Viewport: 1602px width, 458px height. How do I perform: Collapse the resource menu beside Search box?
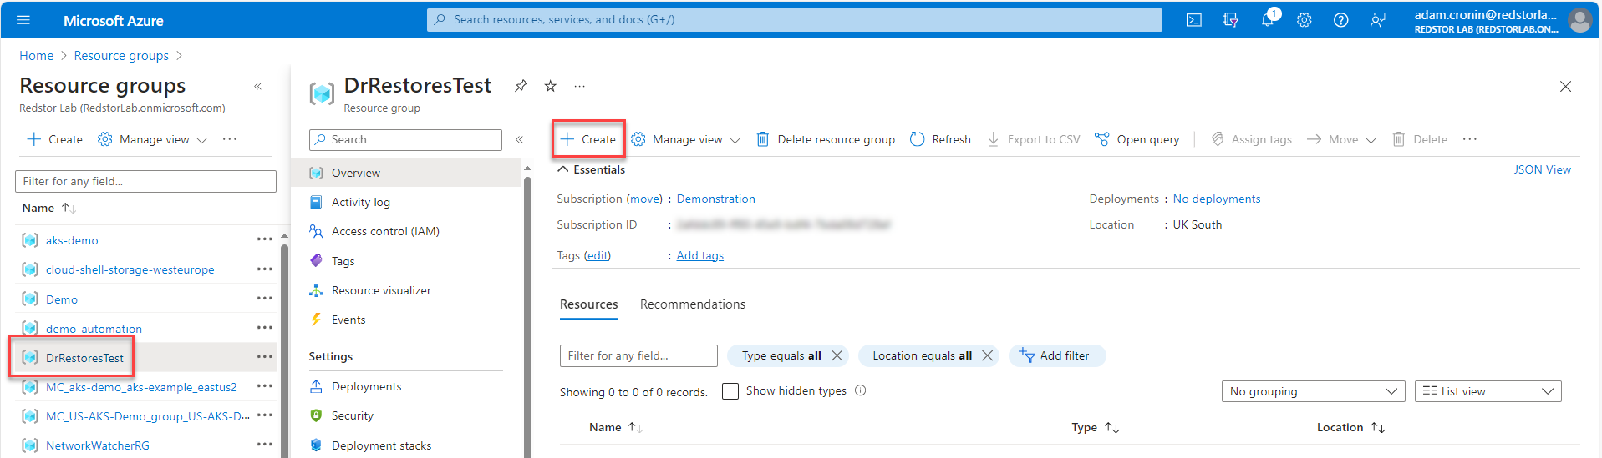pyautogui.click(x=520, y=139)
